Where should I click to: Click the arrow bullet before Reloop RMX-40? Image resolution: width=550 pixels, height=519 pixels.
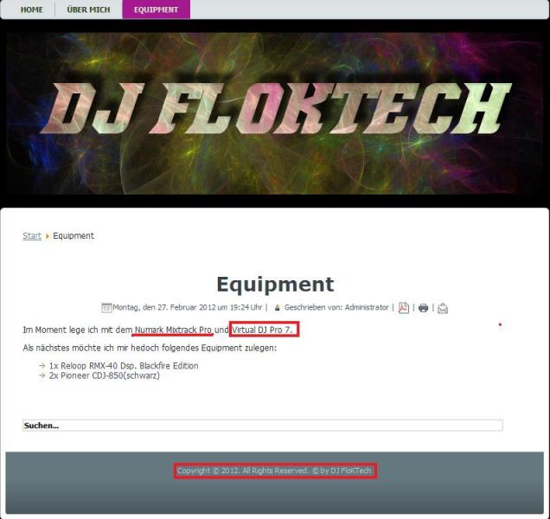42,366
